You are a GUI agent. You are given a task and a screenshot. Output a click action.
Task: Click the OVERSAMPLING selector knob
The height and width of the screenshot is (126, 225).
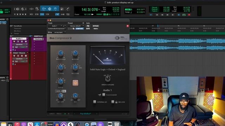click(108, 78)
